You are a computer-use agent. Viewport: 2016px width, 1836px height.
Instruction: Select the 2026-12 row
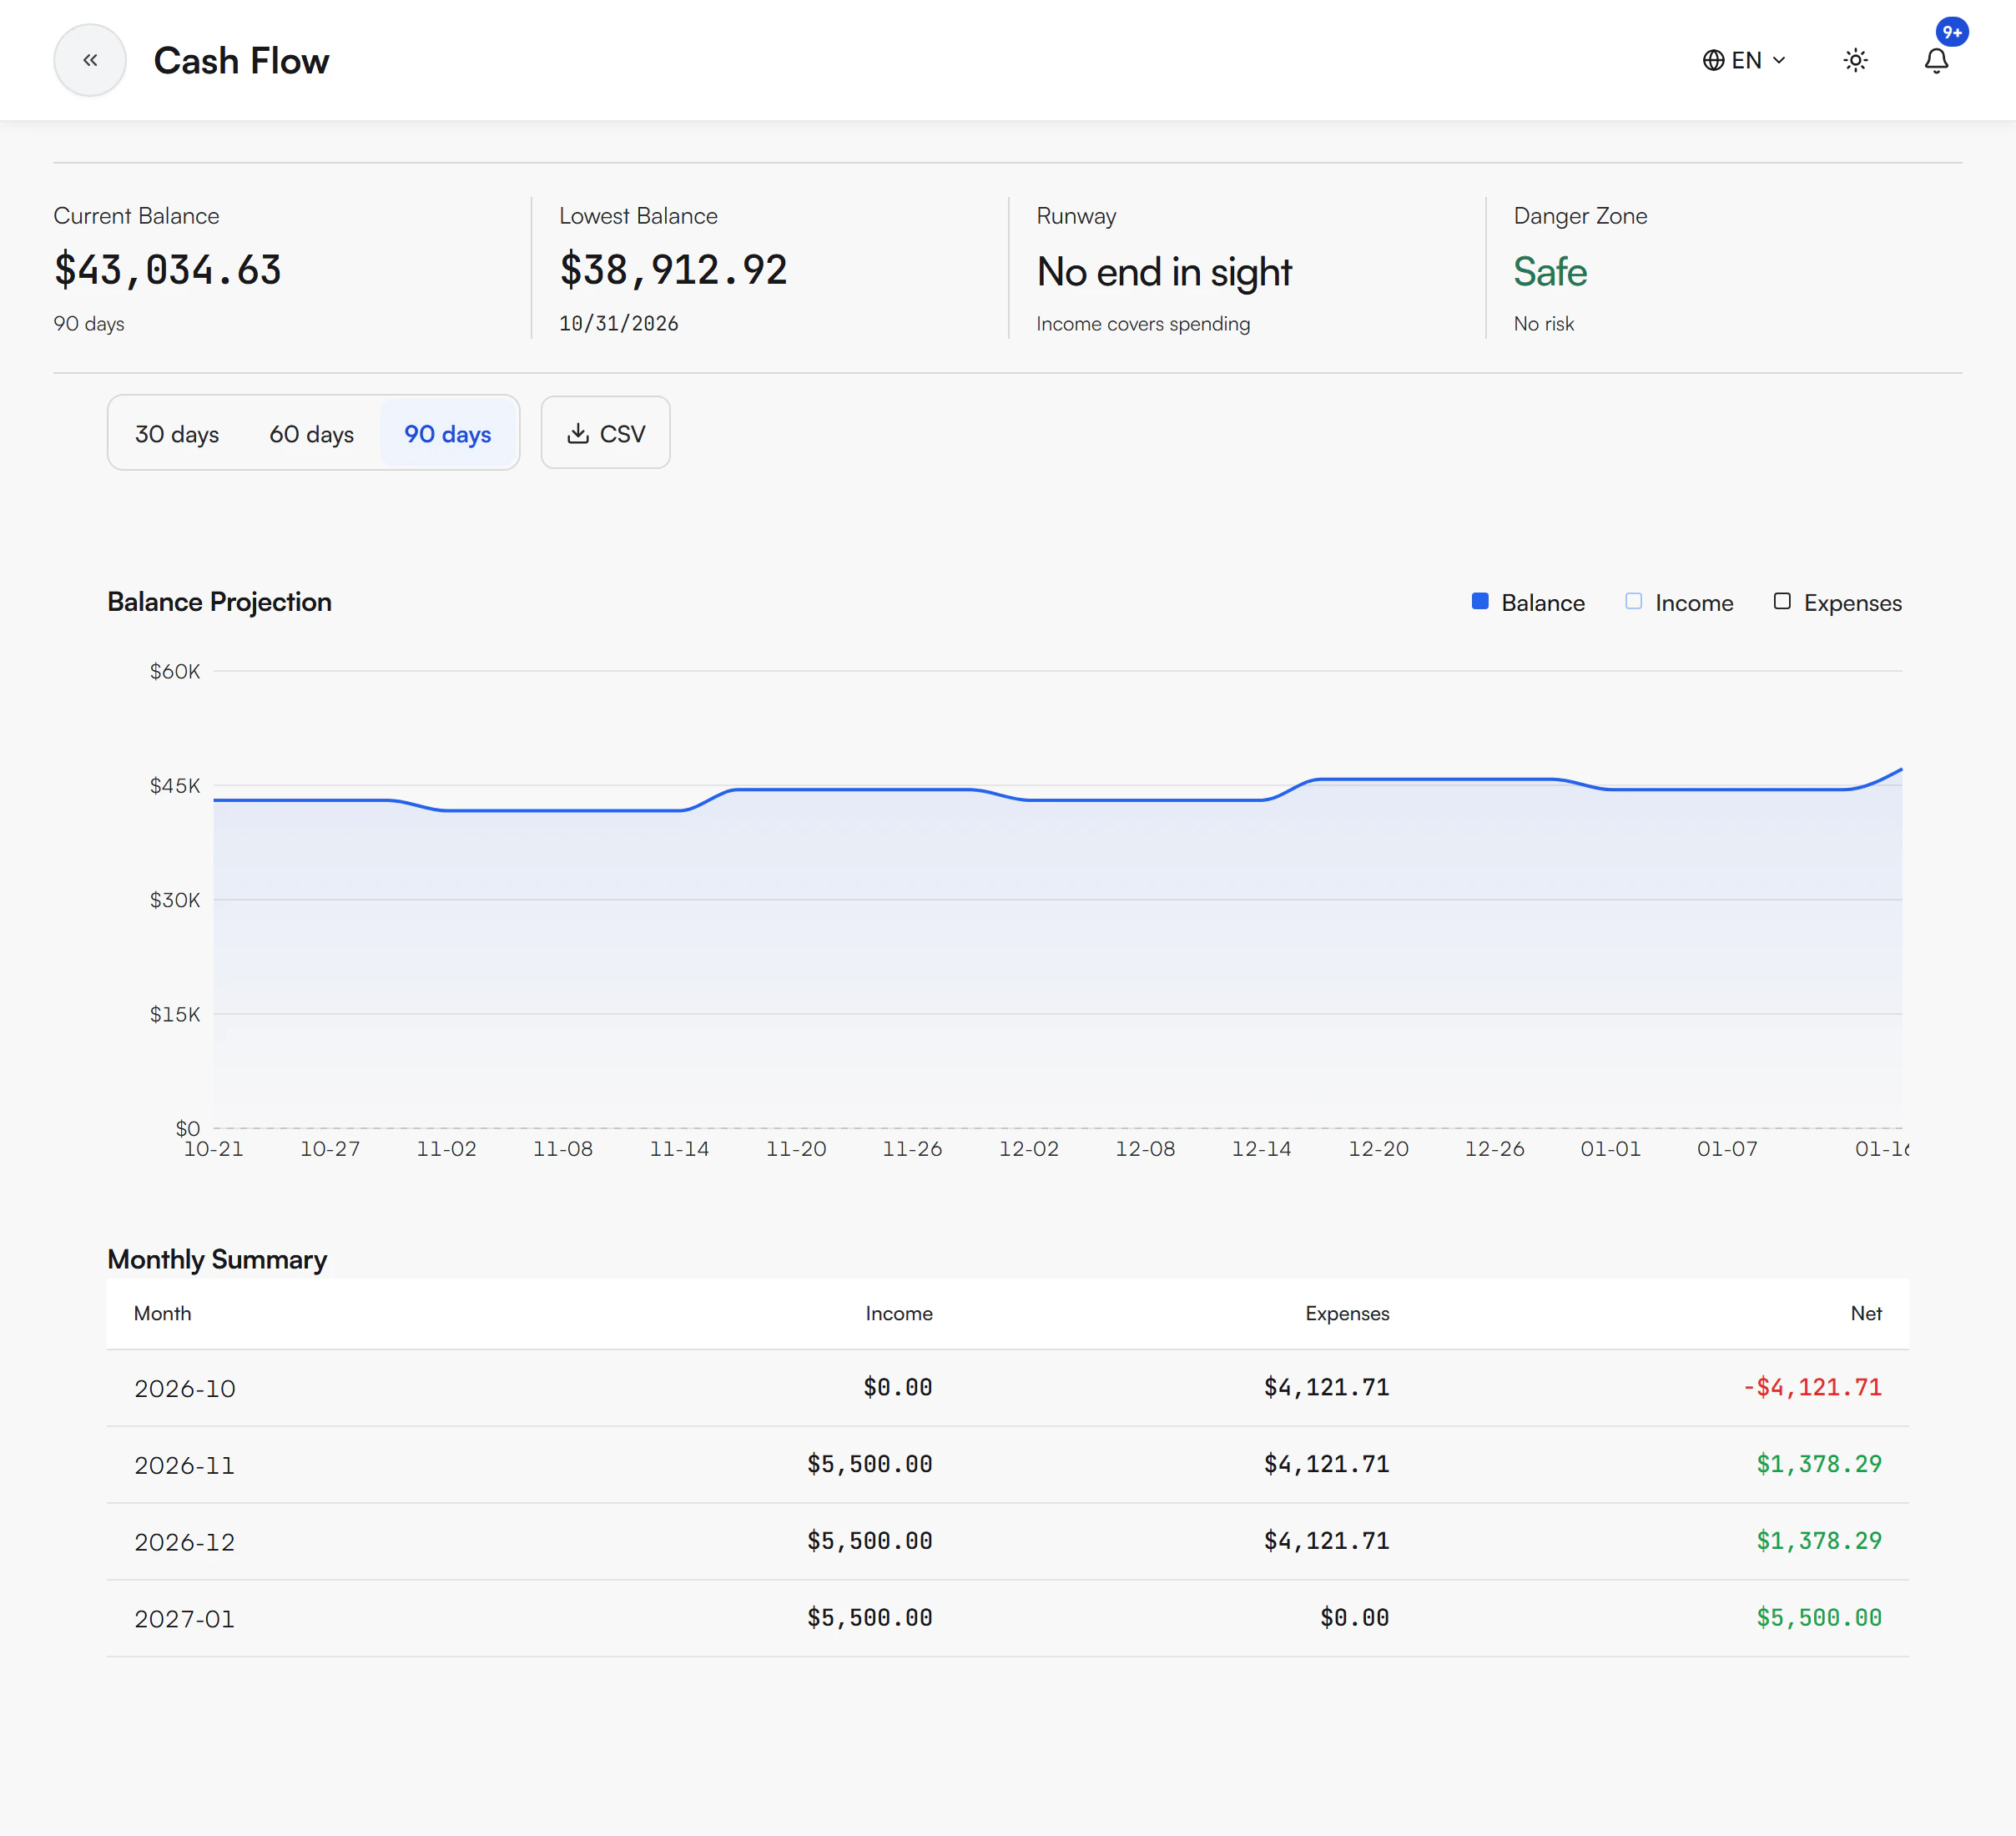tap(1008, 1542)
